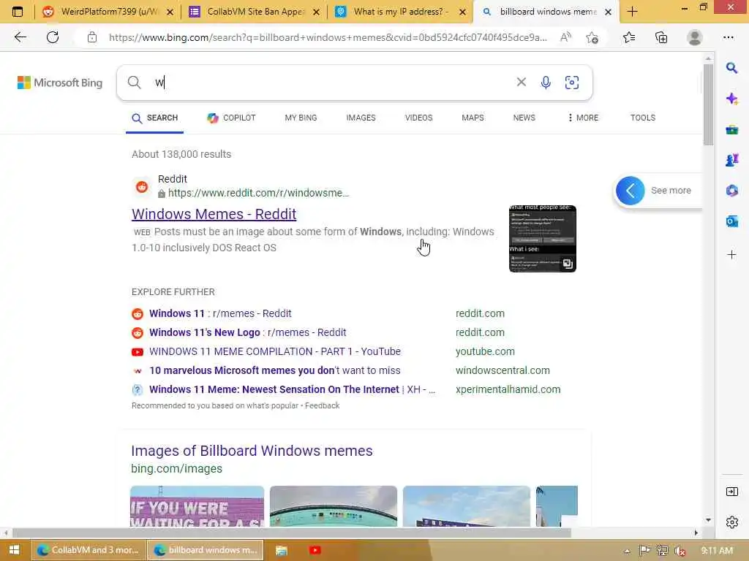Open the Copilot search tab
Viewport: 749px width, 561px height.
point(232,118)
